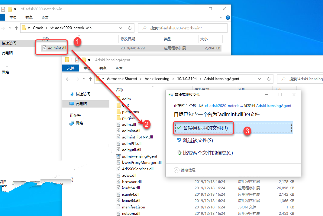Select the manifest.json file
Screen dimensions: 323x216
pos(133,207)
